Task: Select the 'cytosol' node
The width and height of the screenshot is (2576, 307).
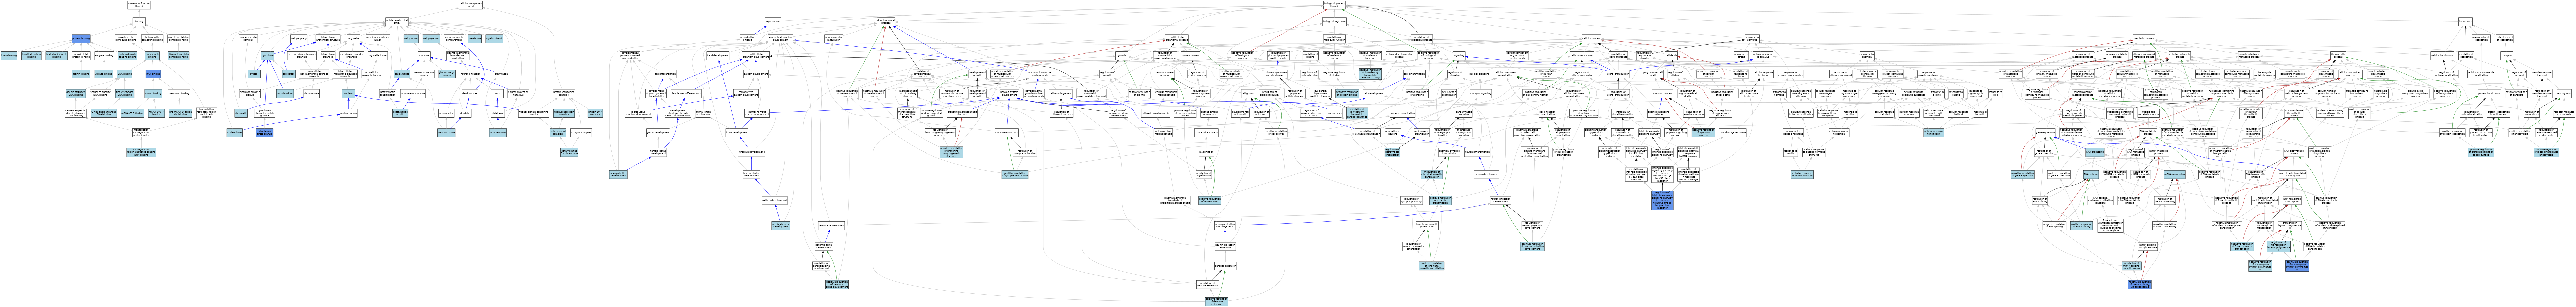Action: point(254,74)
